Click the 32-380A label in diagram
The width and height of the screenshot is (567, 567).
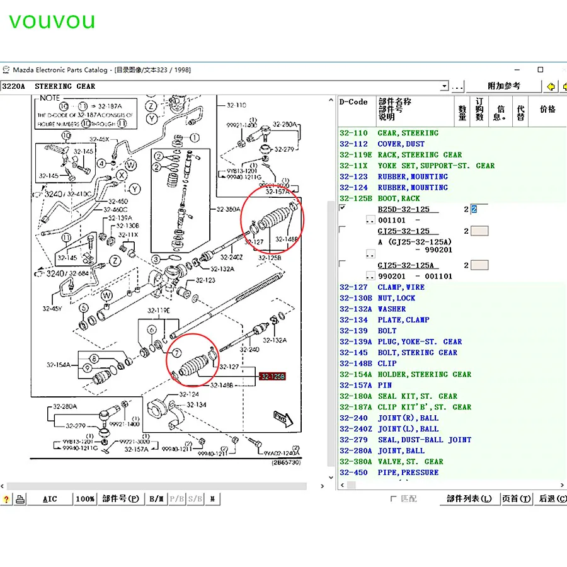228,209
